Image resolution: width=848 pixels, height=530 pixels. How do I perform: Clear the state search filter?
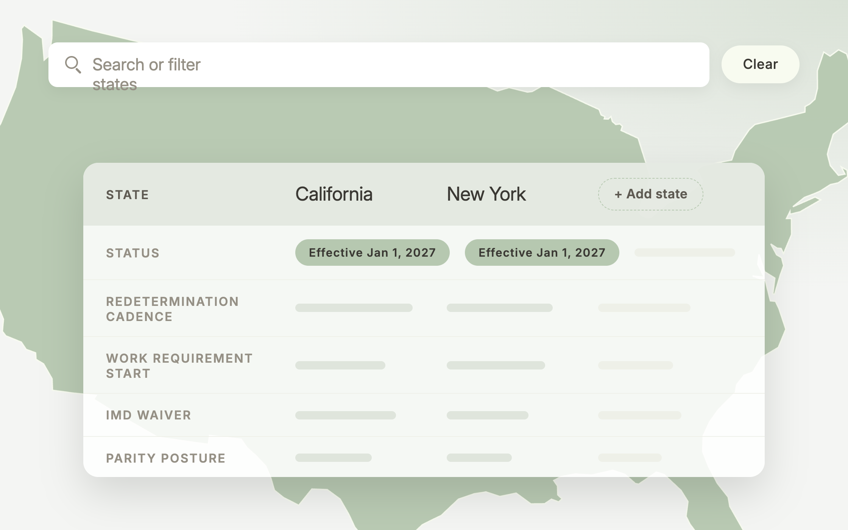point(760,64)
